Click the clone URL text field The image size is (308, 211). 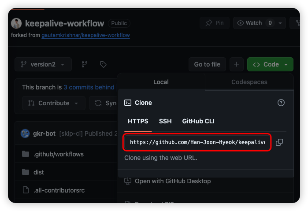point(197,143)
